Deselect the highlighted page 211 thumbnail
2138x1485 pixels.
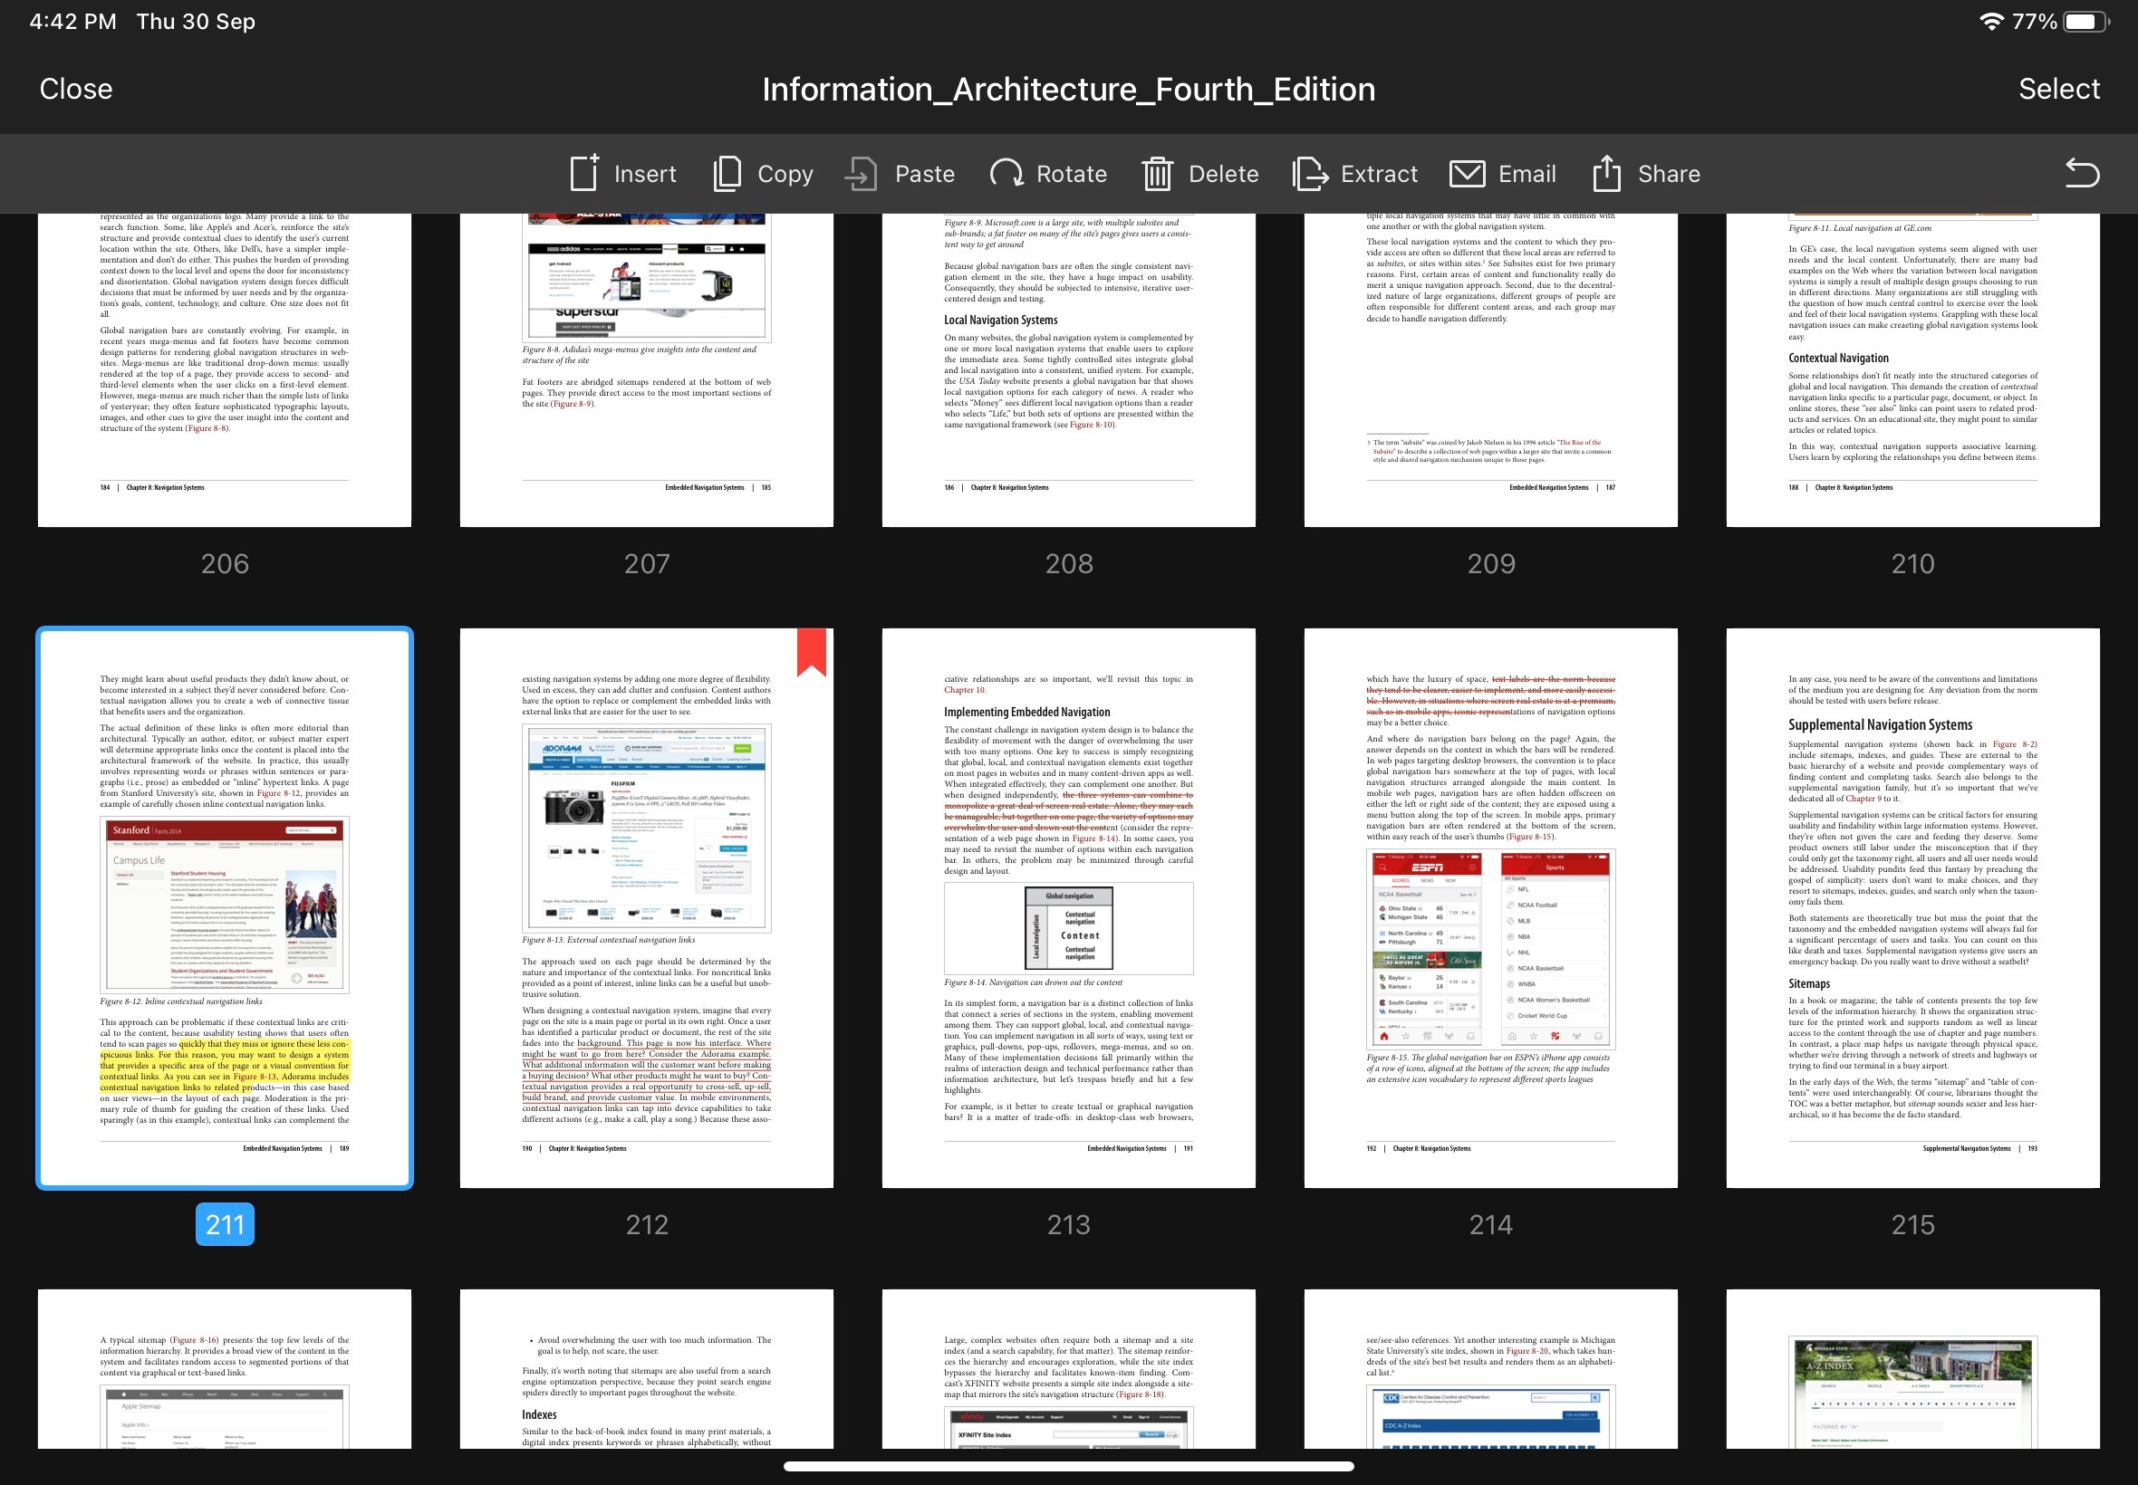click(x=224, y=907)
